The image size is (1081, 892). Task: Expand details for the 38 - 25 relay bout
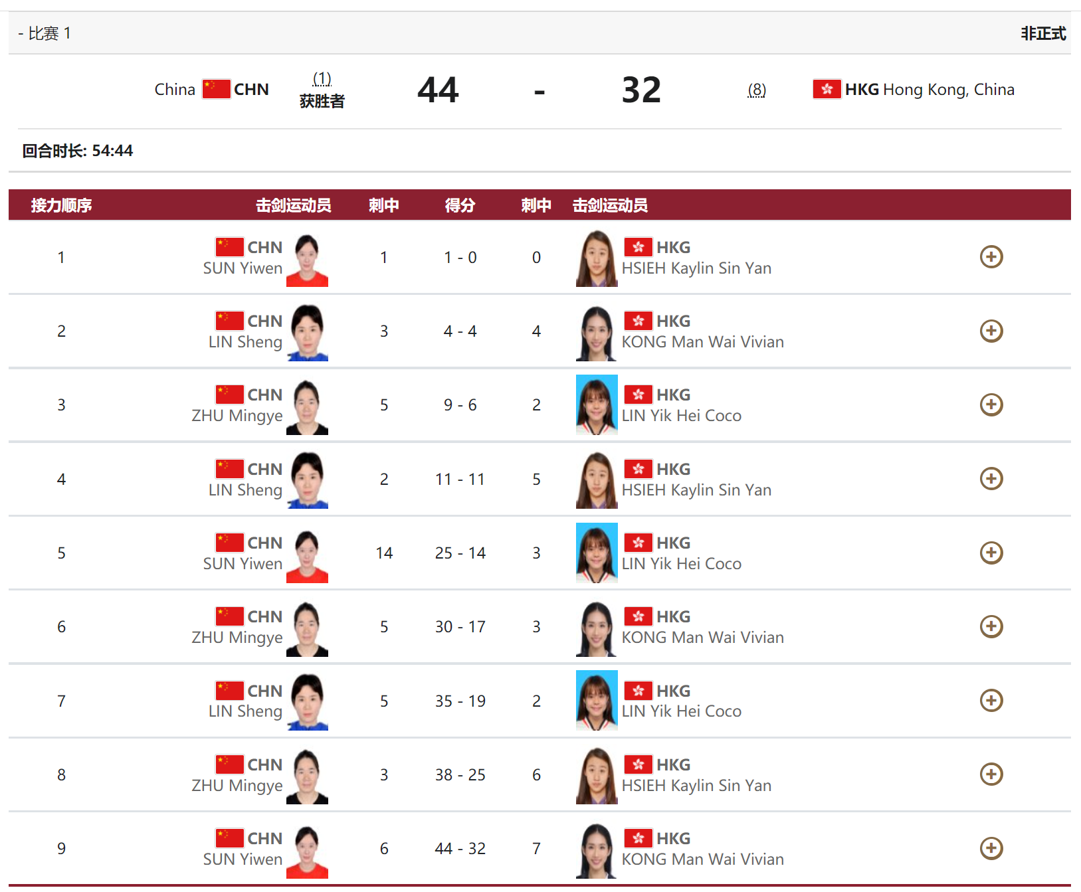tap(991, 774)
